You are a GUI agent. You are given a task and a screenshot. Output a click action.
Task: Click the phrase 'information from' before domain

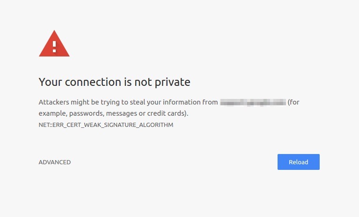point(190,102)
